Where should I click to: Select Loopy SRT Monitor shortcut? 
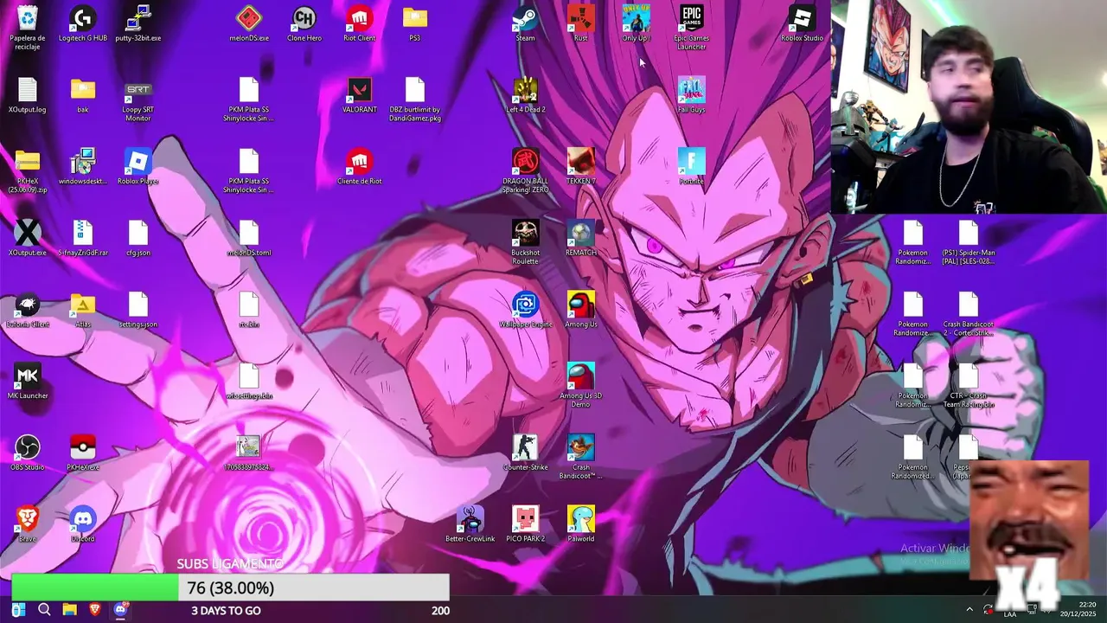click(138, 100)
